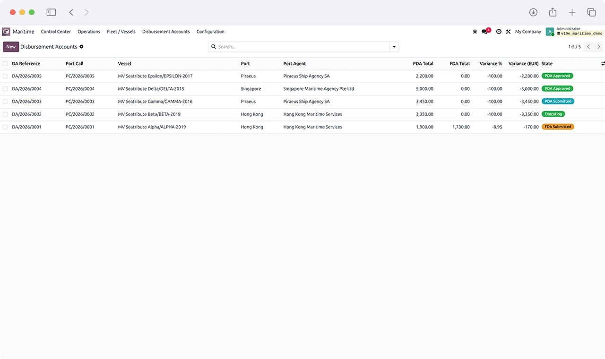Sort by Variance (EUR) column header
This screenshot has width=605, height=359.
[523, 64]
